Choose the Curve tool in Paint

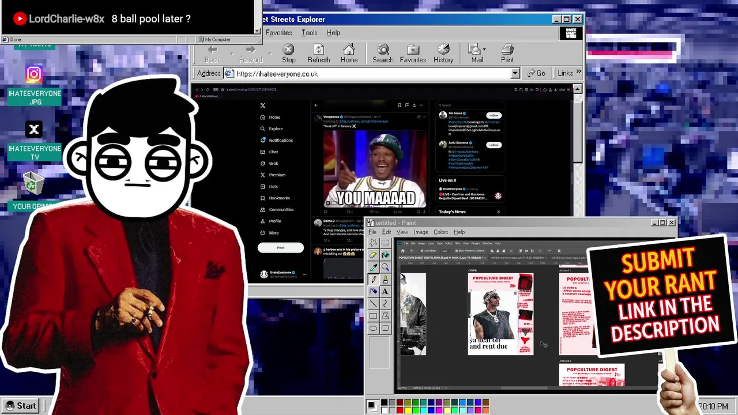(x=385, y=303)
